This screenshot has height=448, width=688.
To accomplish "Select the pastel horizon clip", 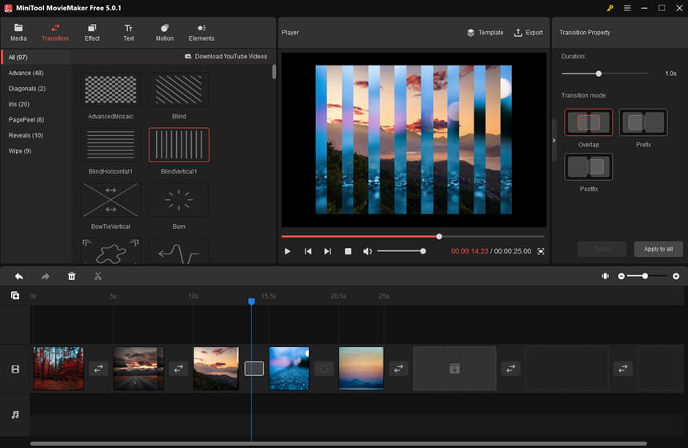I will pyautogui.click(x=361, y=369).
